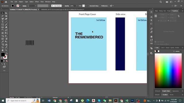Select reference point locator in Transform

(156, 16)
